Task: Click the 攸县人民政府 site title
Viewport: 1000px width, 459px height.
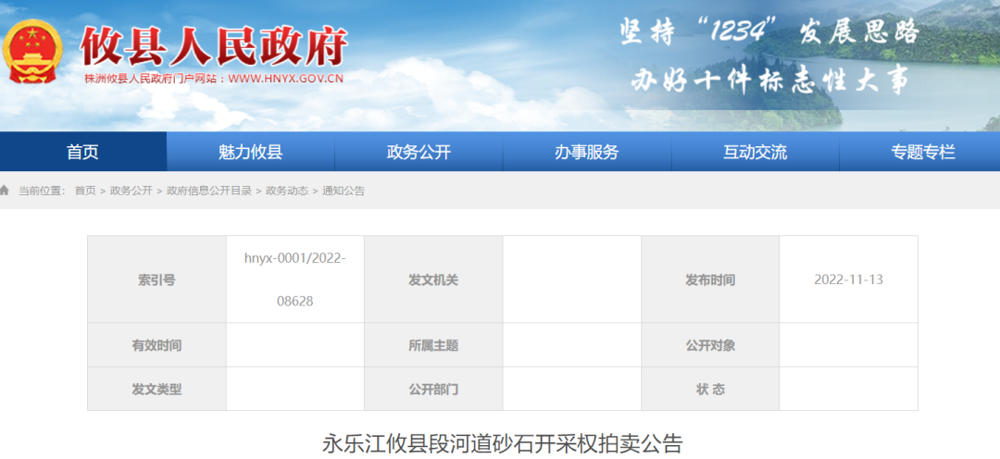Action: [214, 45]
